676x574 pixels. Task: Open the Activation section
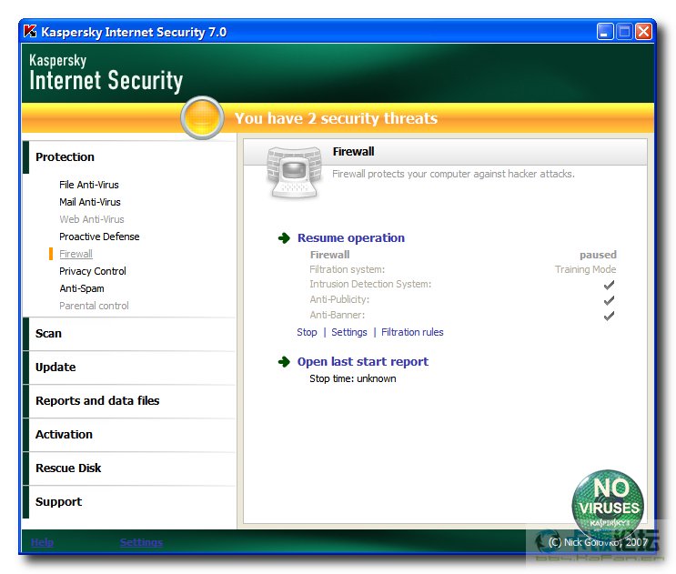(x=64, y=435)
